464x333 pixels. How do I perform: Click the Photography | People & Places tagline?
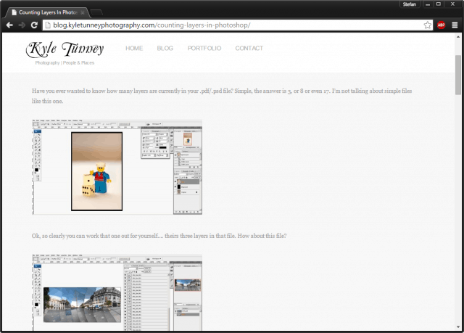point(65,62)
